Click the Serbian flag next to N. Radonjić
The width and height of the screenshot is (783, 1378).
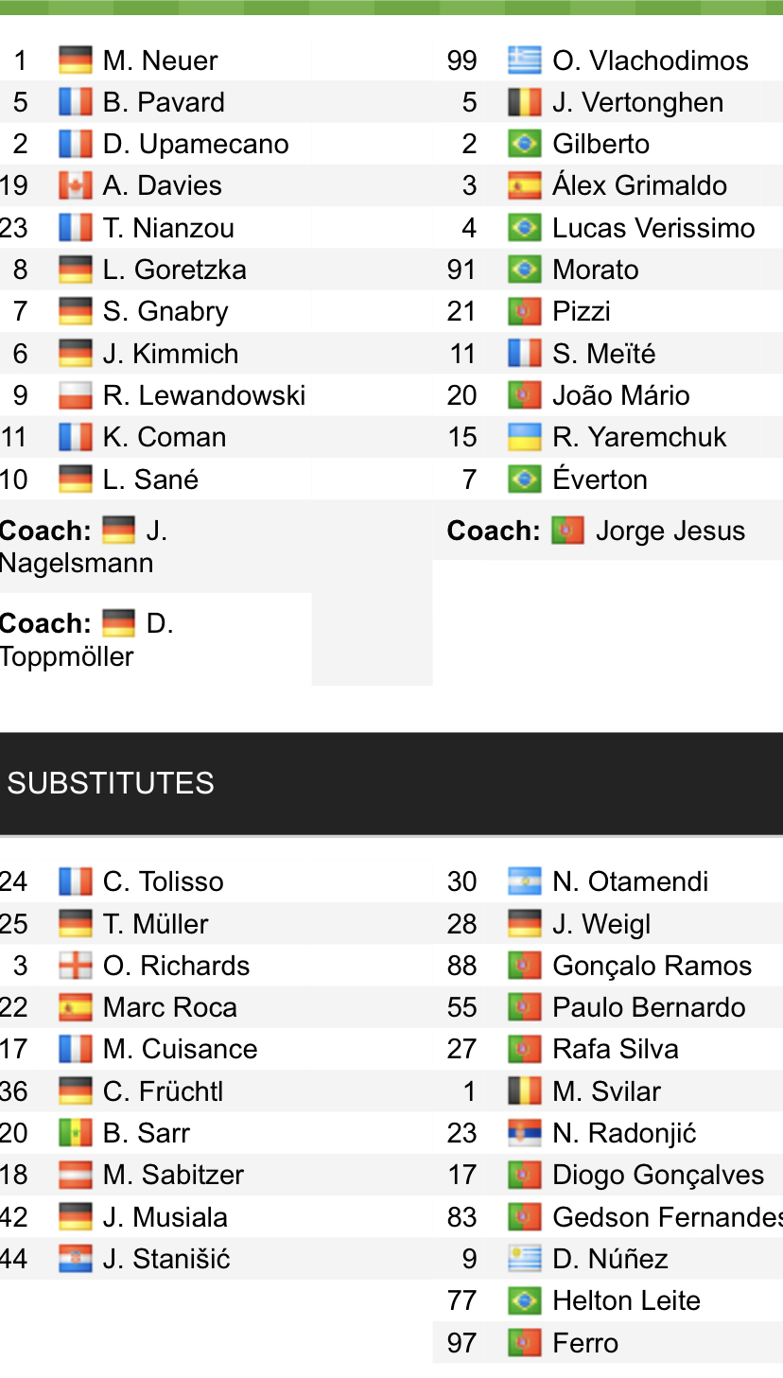click(524, 1133)
